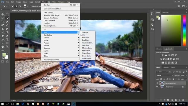Toggle Quick Mask mode
The height and width of the screenshot is (106, 188).
[x=3, y=62]
